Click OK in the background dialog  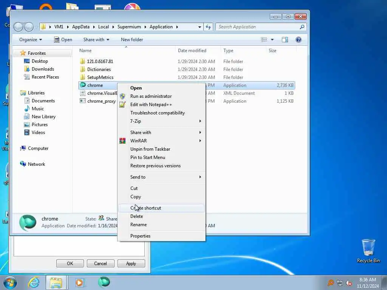(x=70, y=263)
